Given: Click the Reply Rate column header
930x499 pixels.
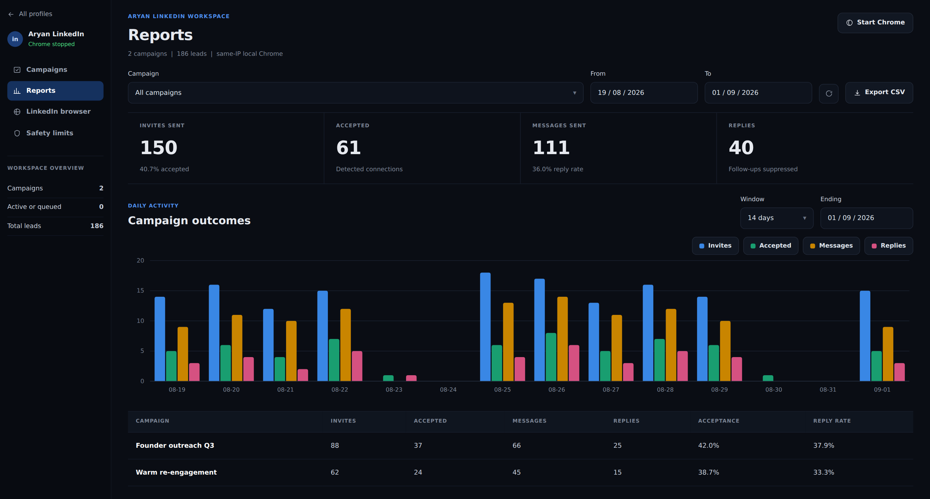Looking at the screenshot, I should pyautogui.click(x=832, y=421).
